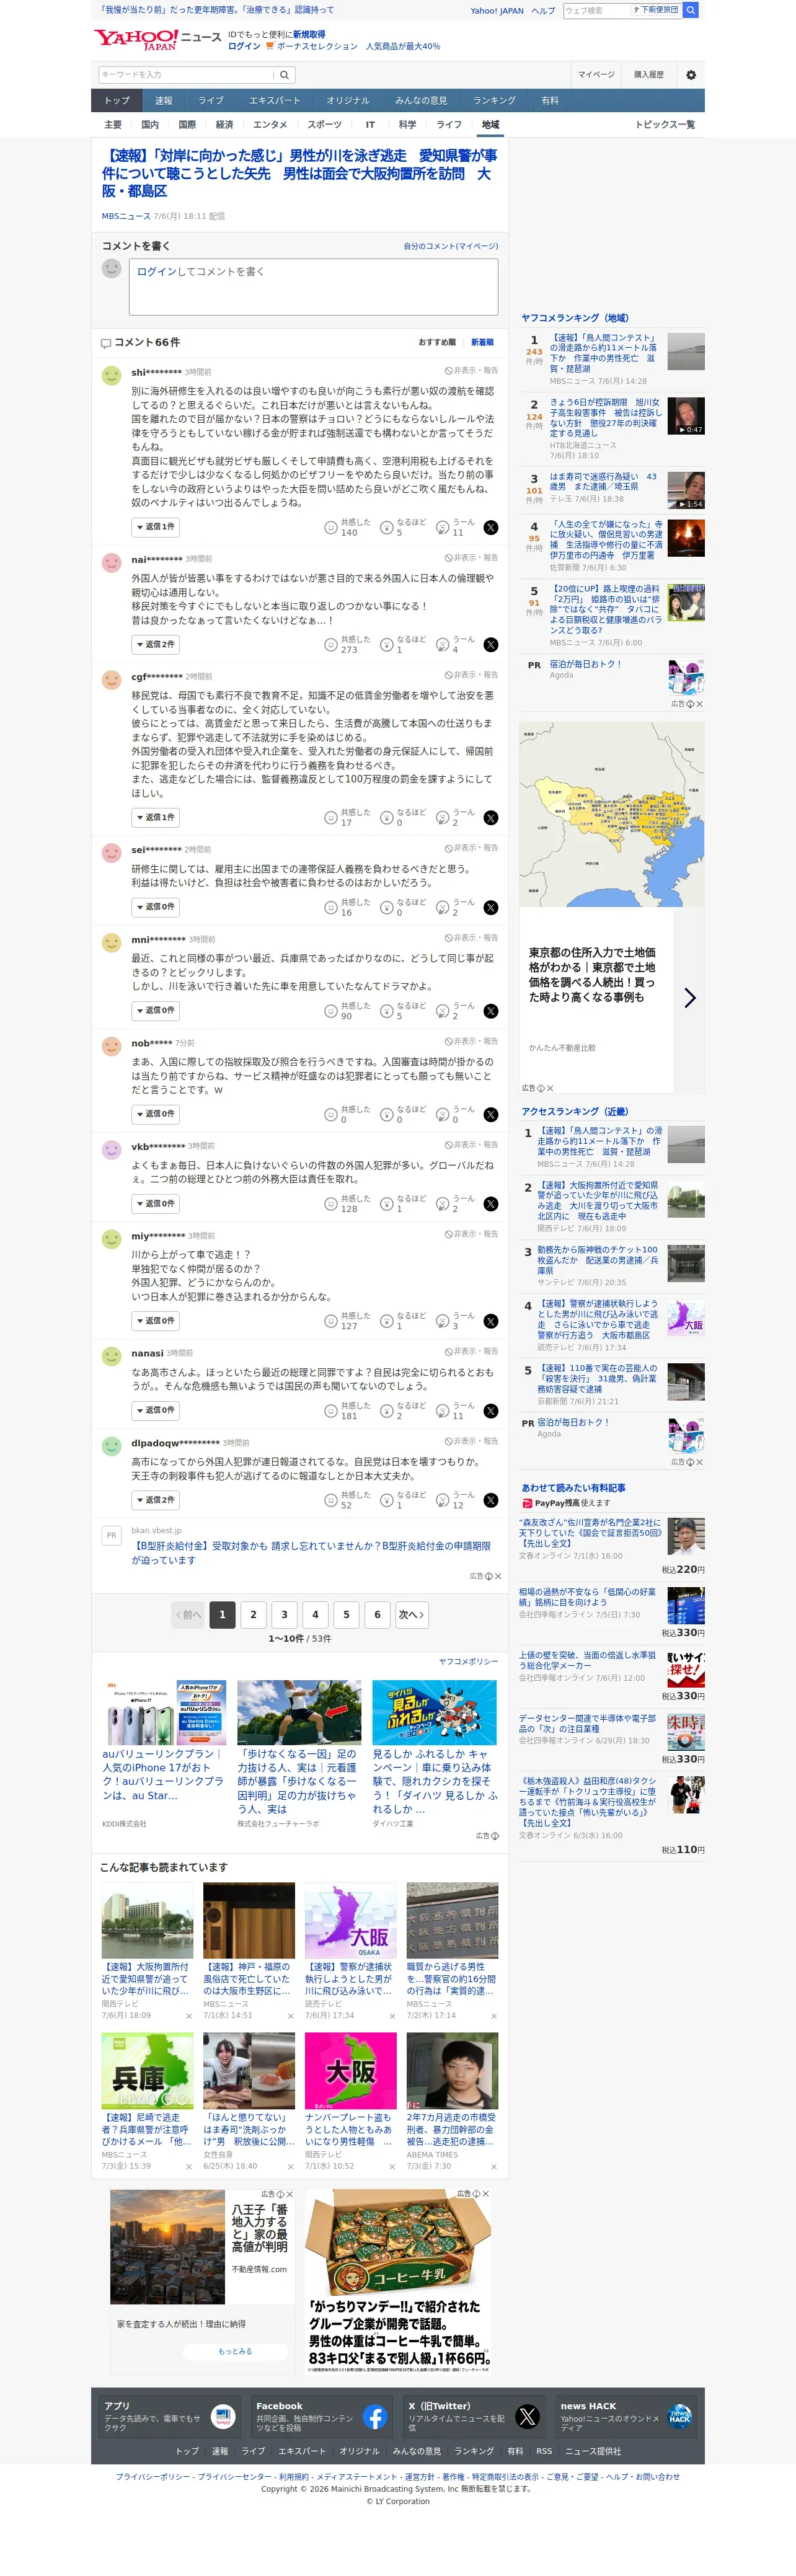796x2576 pixels.
Task: Share nob's comment via the X icon
Action: (x=491, y=1115)
